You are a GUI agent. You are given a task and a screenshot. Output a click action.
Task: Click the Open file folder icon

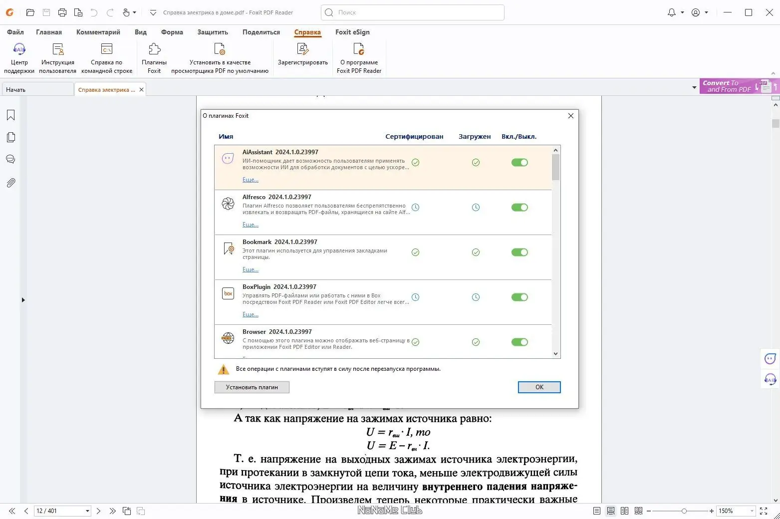[30, 12]
